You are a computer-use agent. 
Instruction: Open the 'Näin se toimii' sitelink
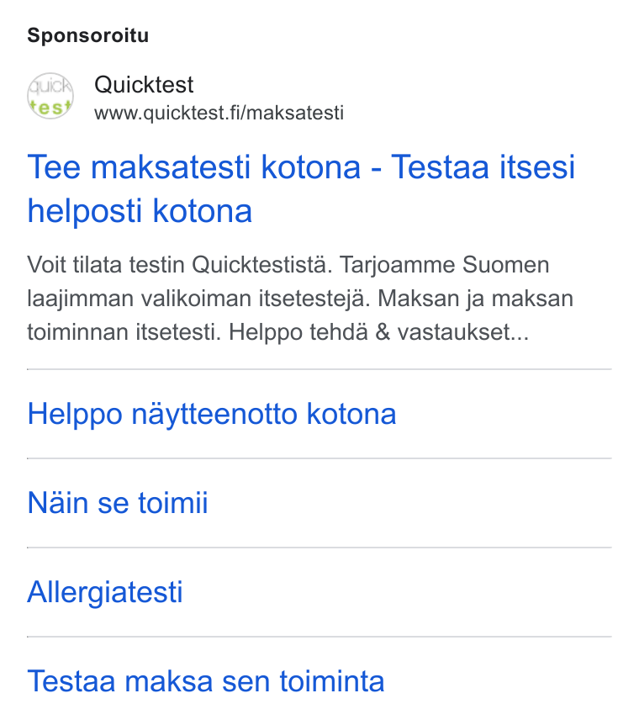[118, 503]
